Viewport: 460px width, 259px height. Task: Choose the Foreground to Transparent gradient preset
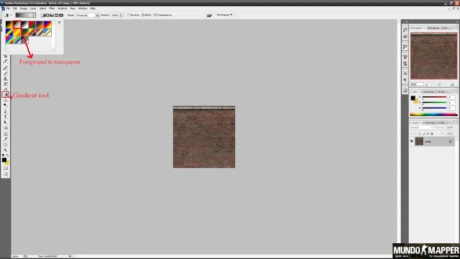[17, 24]
